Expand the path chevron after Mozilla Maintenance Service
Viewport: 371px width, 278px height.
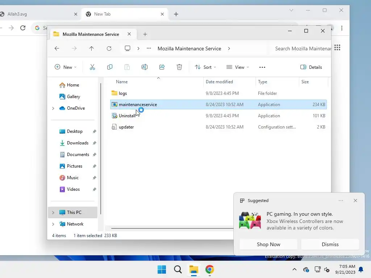[x=229, y=49]
